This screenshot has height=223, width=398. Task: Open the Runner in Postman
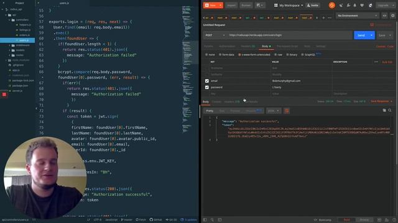pyautogui.click(x=246, y=6)
